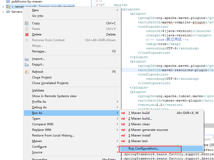Select 5 Maven install from submenu
This screenshot has height=160, width=214.
(x=162, y=135)
